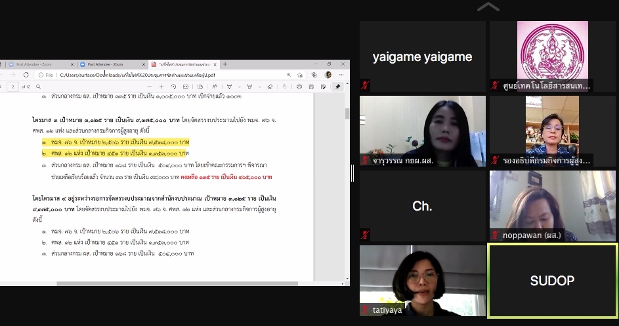Start the Read aloud tool
Viewport: 619px width, 326px height.
(x=215, y=87)
